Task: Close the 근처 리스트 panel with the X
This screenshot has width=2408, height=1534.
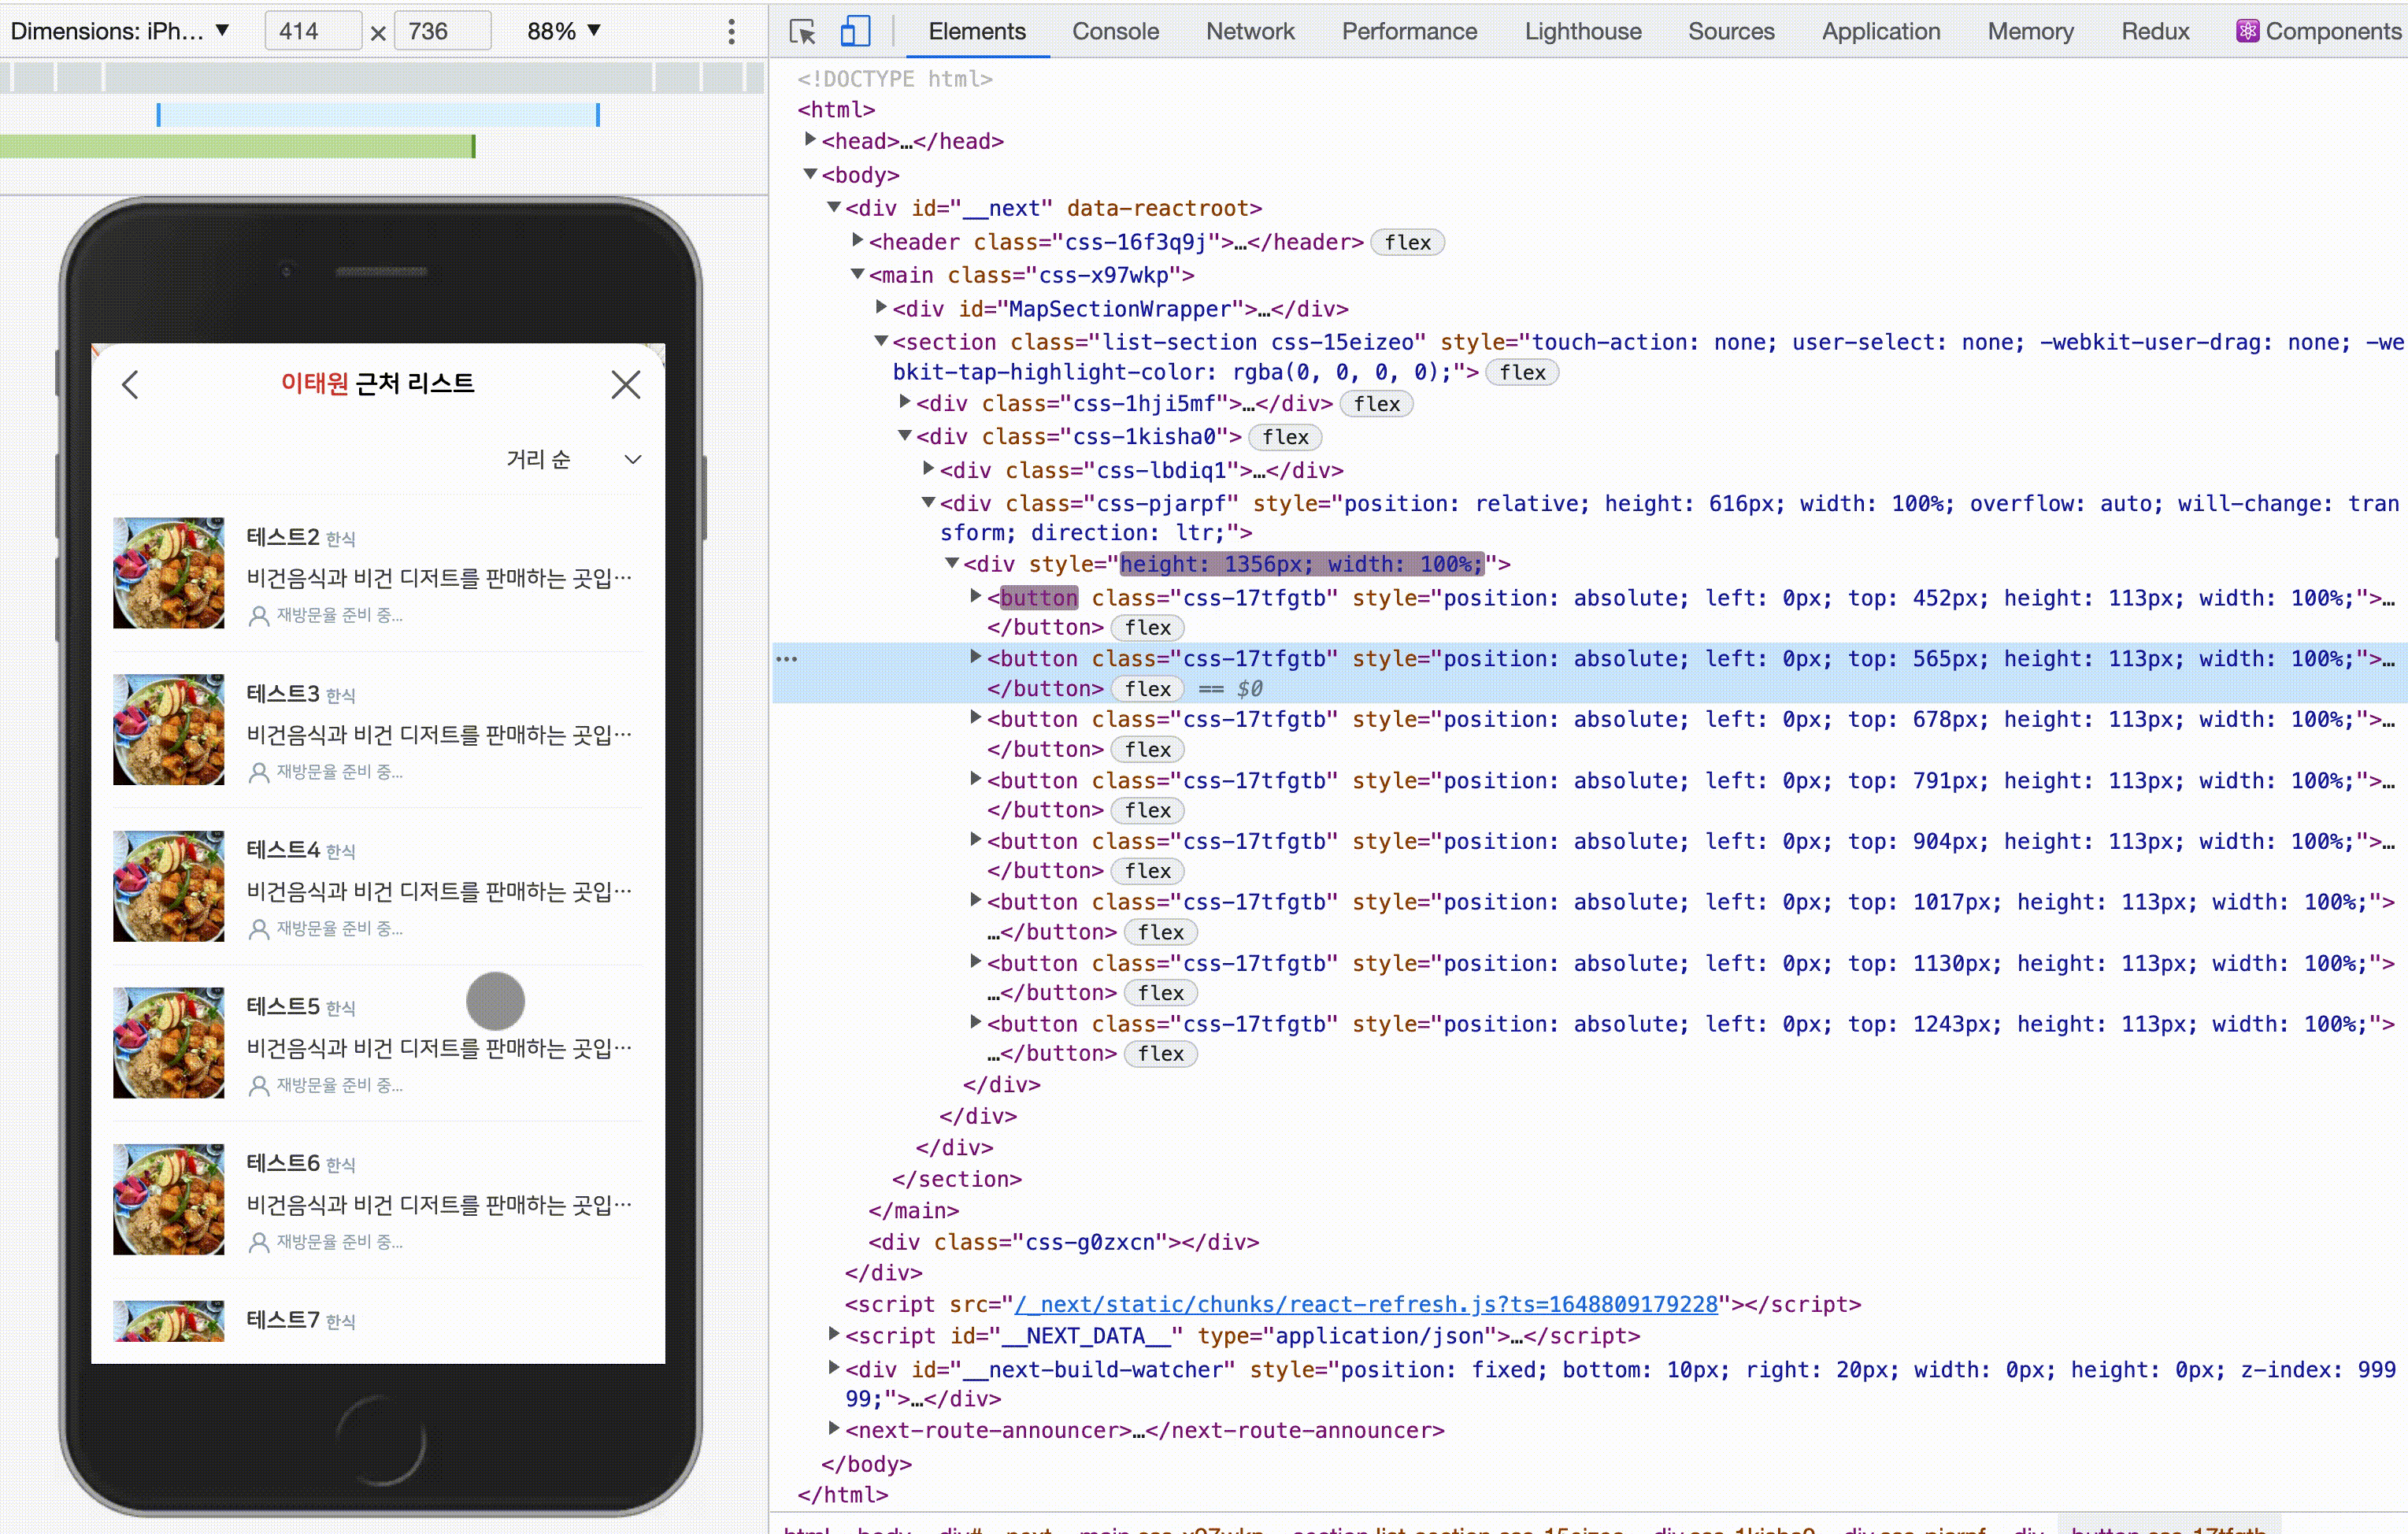Action: tap(626, 384)
